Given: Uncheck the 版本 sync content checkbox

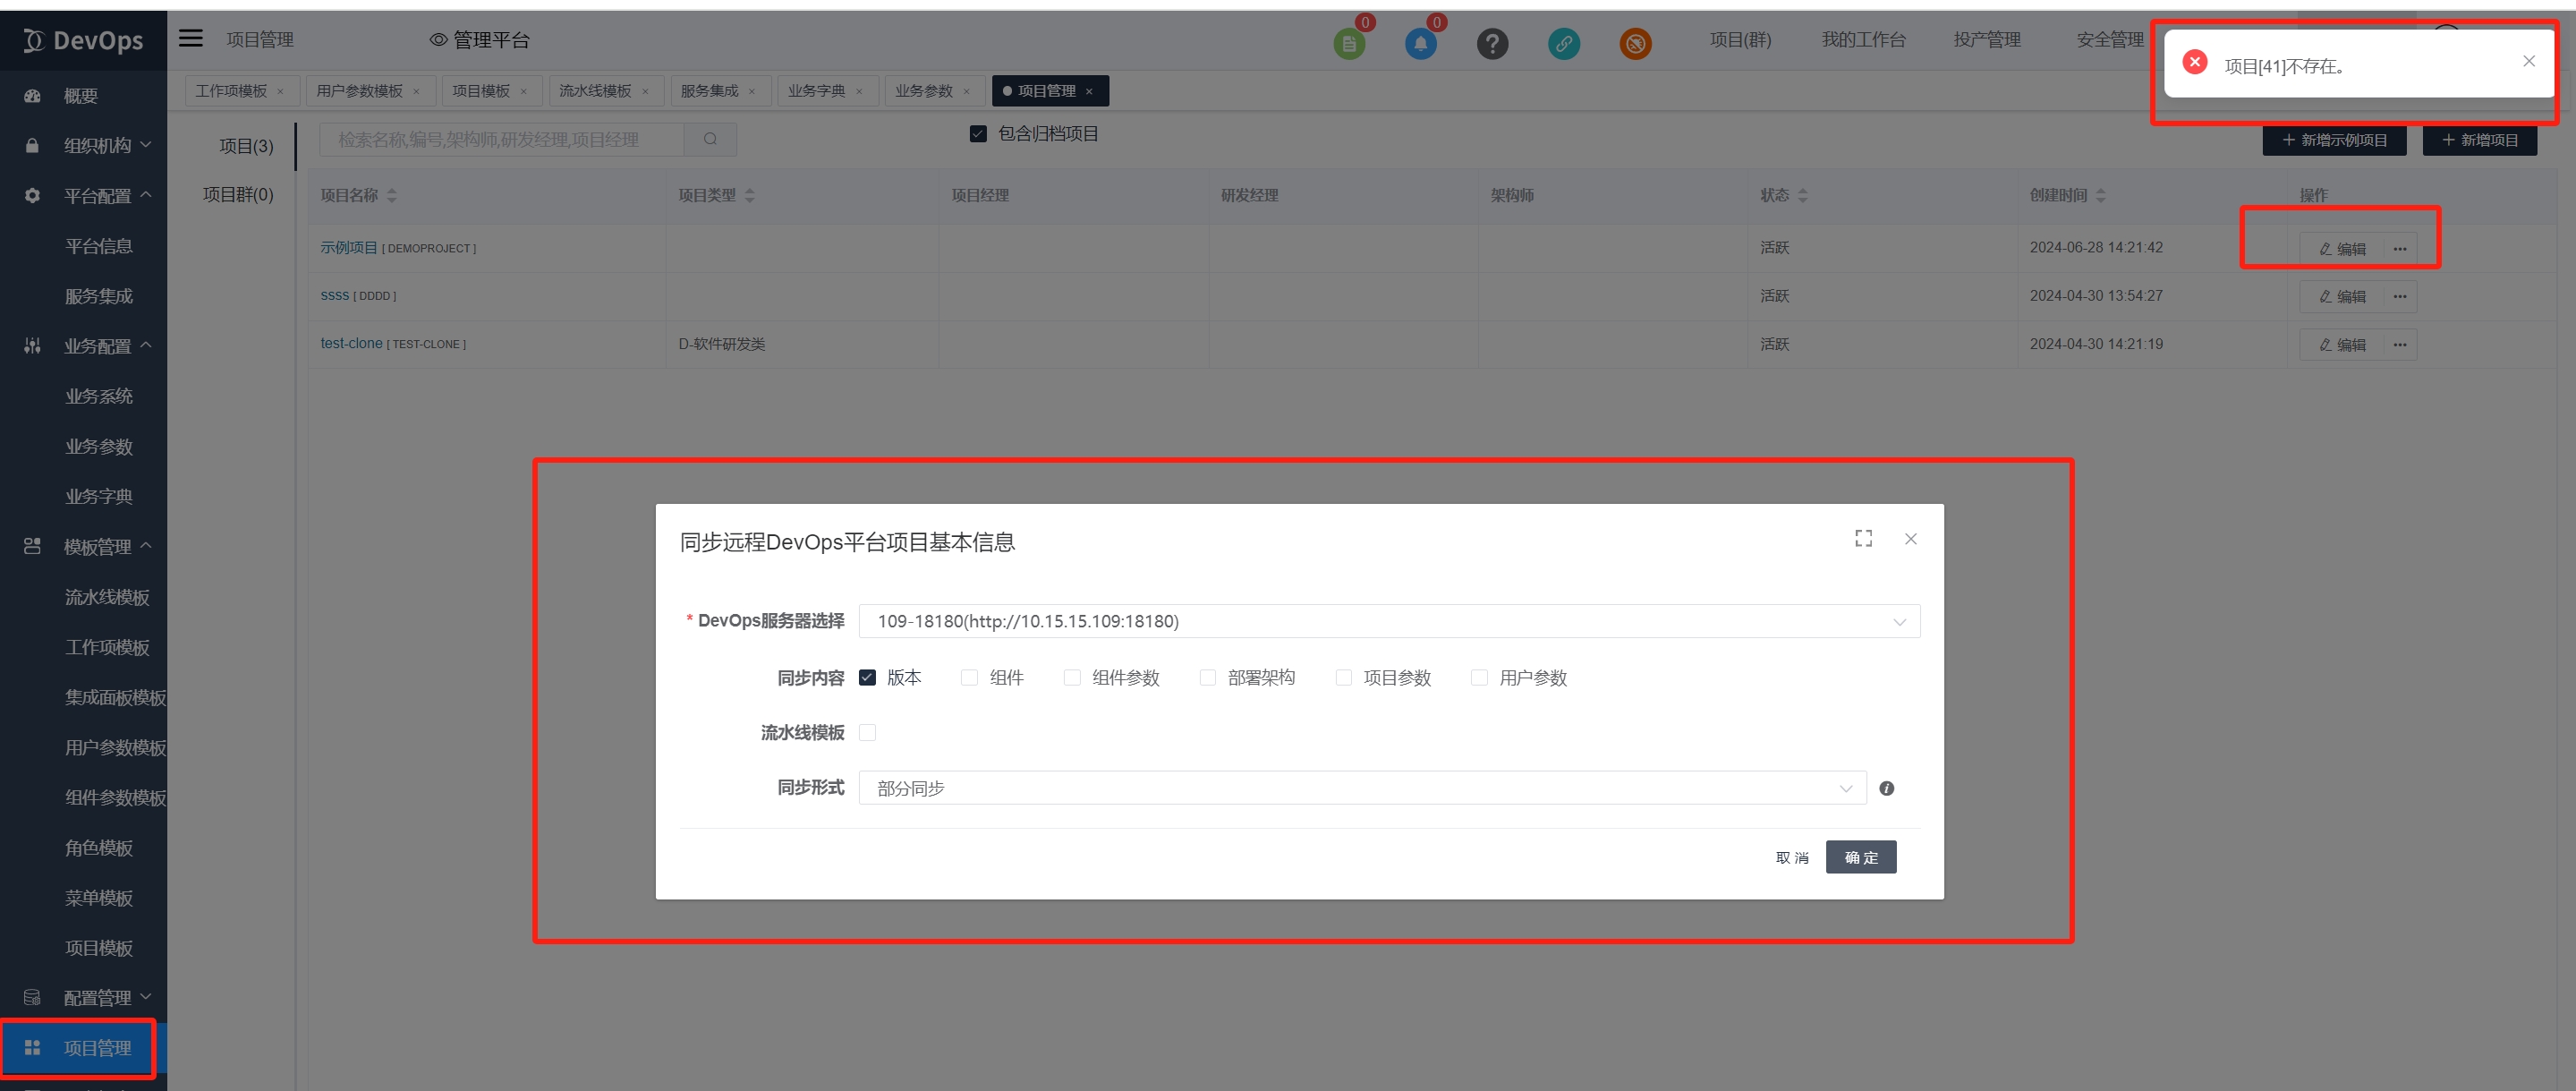Looking at the screenshot, I should tap(867, 678).
